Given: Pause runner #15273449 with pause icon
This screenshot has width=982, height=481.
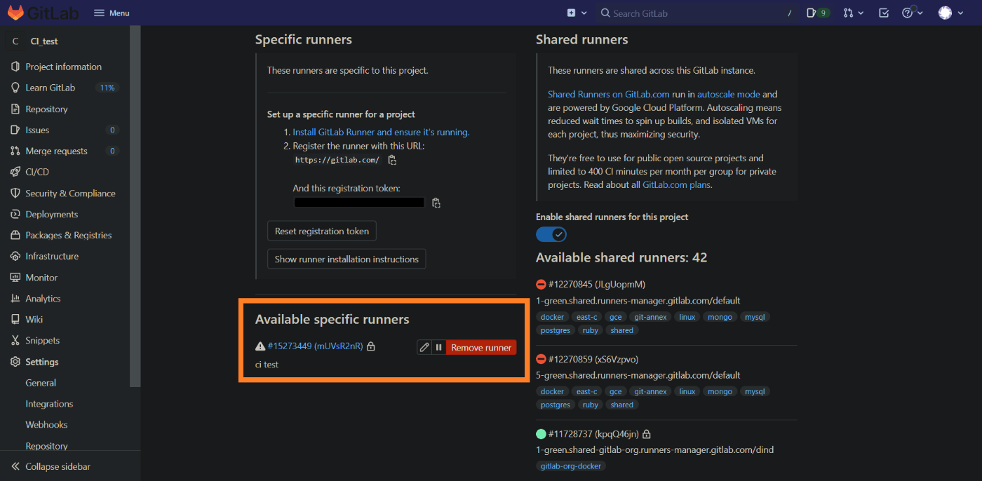Looking at the screenshot, I should point(438,346).
